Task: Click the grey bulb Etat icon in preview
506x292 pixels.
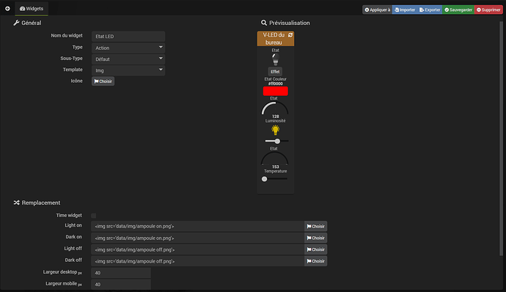Action: pyautogui.click(x=275, y=59)
